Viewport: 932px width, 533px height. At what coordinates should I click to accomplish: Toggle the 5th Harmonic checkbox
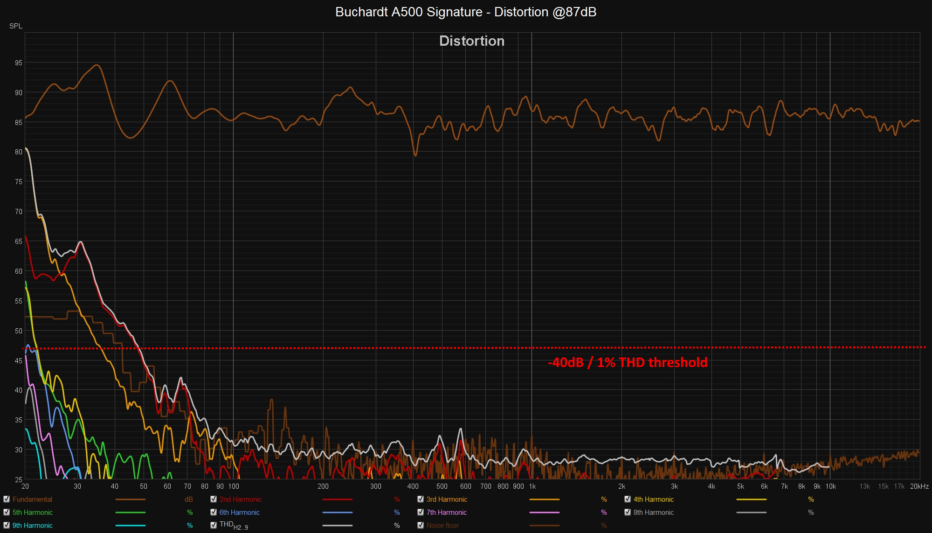coord(7,512)
